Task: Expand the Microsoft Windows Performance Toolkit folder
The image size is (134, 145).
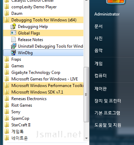Action: coord(43,86)
